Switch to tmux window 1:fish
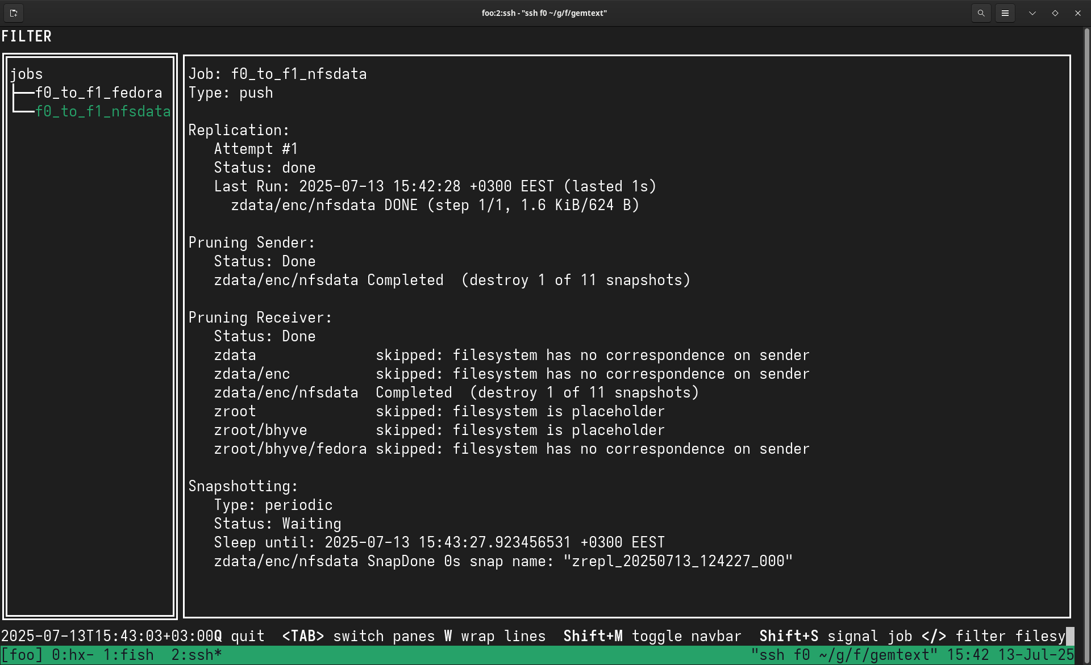Screen dimensions: 1091x665 point(128,655)
